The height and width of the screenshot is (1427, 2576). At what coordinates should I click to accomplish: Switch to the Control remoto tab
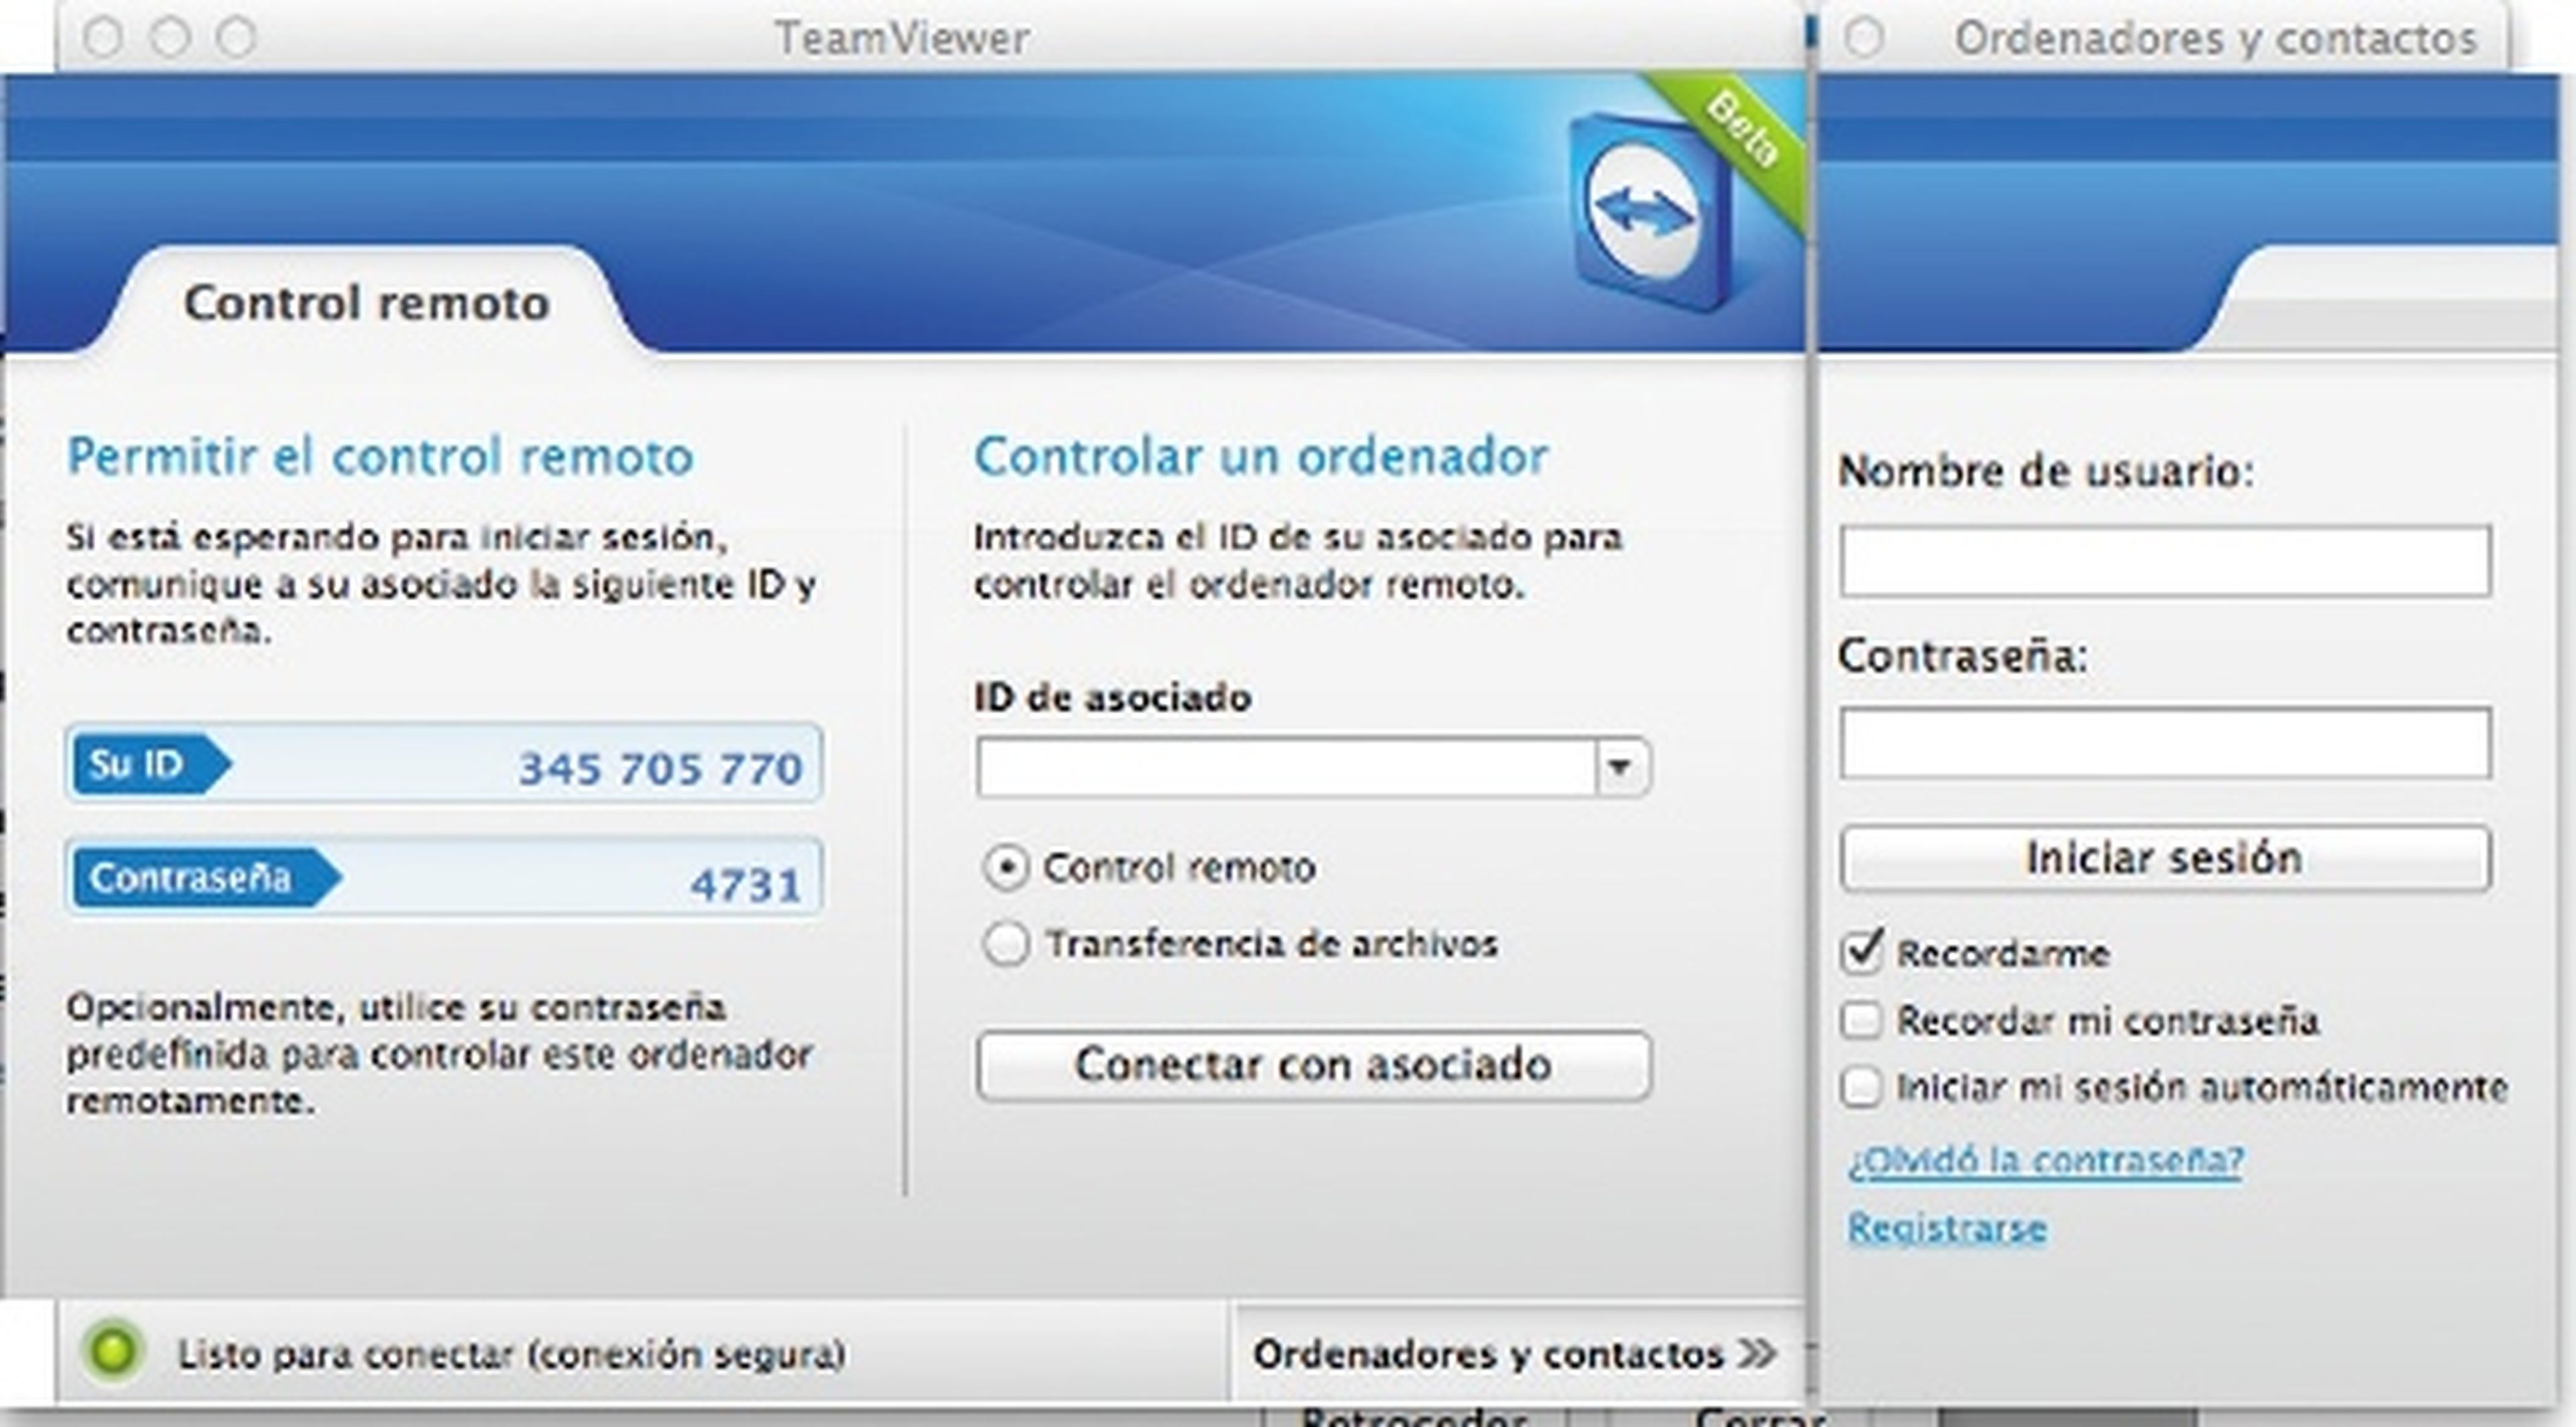click(x=366, y=303)
